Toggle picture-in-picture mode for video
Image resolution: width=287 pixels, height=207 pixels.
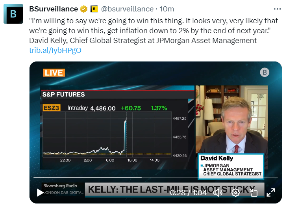point(254,192)
